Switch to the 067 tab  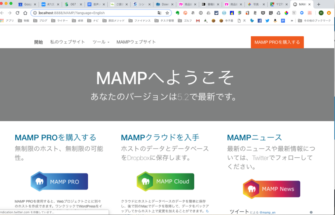click(73, 4)
